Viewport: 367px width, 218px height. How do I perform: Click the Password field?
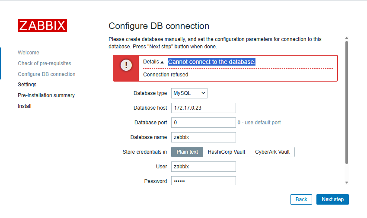click(x=204, y=181)
